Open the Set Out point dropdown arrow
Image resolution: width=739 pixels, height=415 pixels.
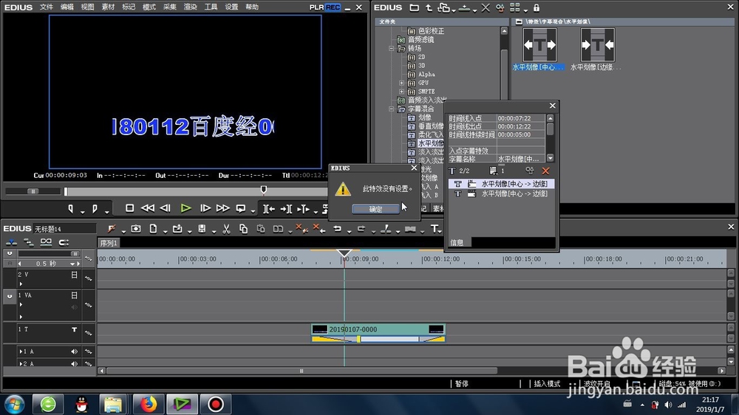coord(107,211)
